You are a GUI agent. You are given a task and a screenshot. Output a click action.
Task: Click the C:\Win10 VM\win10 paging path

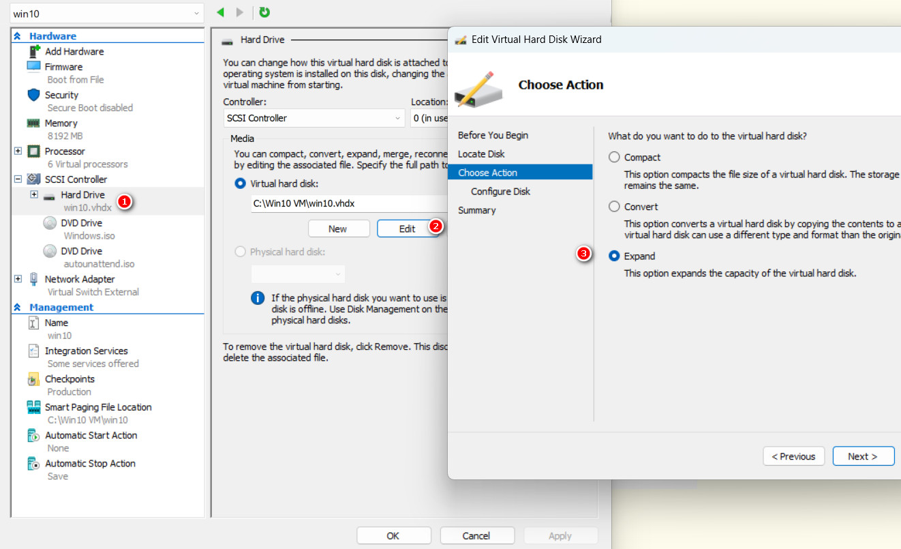click(x=87, y=420)
